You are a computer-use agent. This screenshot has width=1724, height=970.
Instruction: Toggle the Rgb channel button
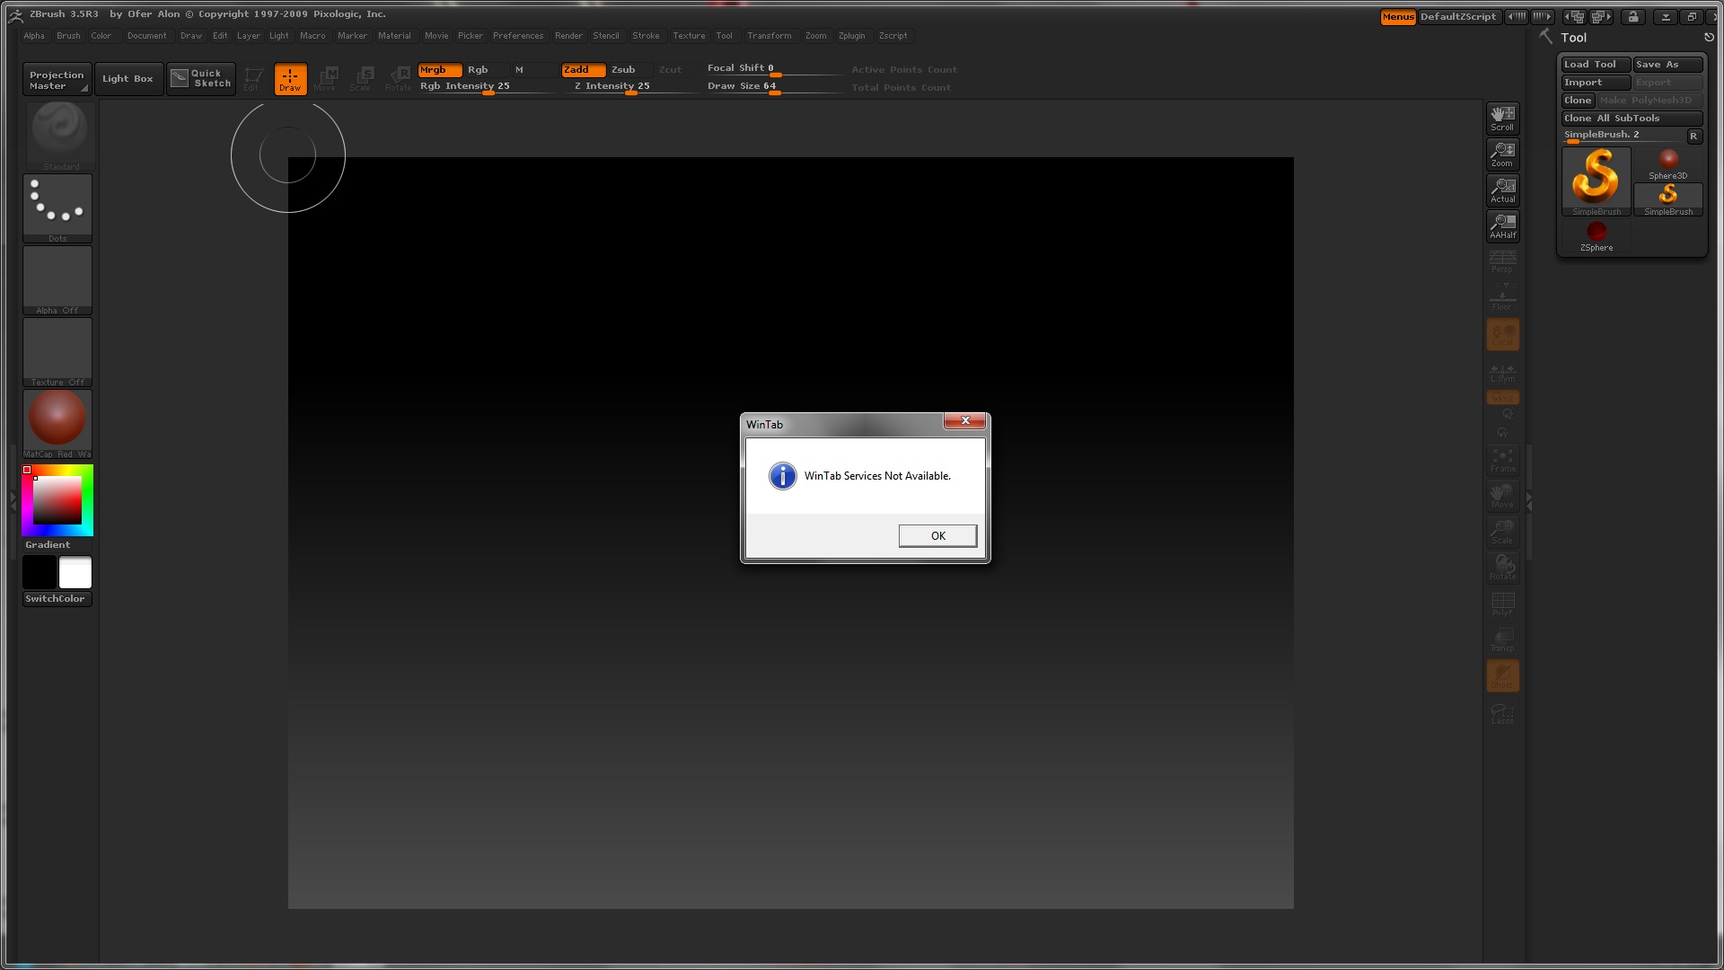click(x=478, y=69)
